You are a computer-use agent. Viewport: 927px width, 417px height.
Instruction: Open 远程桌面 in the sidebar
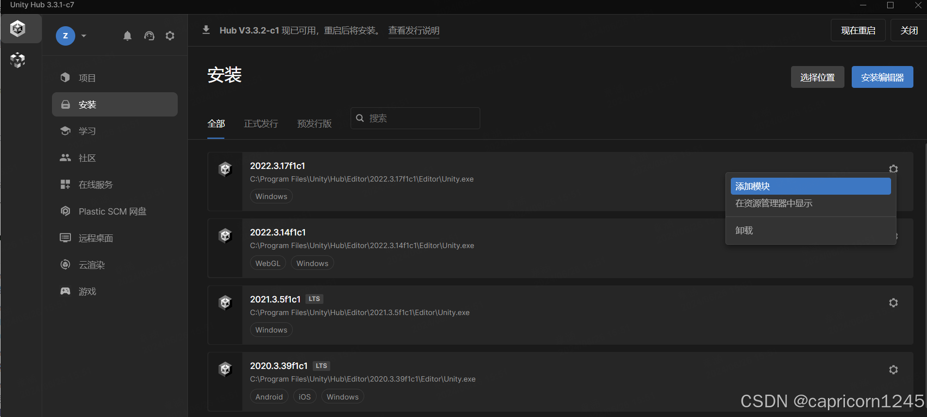[x=115, y=238]
